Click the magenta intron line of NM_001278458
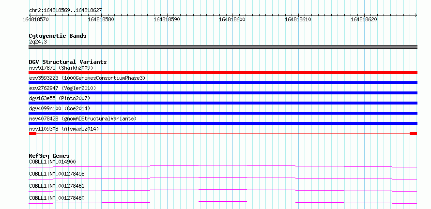 [223, 178]
